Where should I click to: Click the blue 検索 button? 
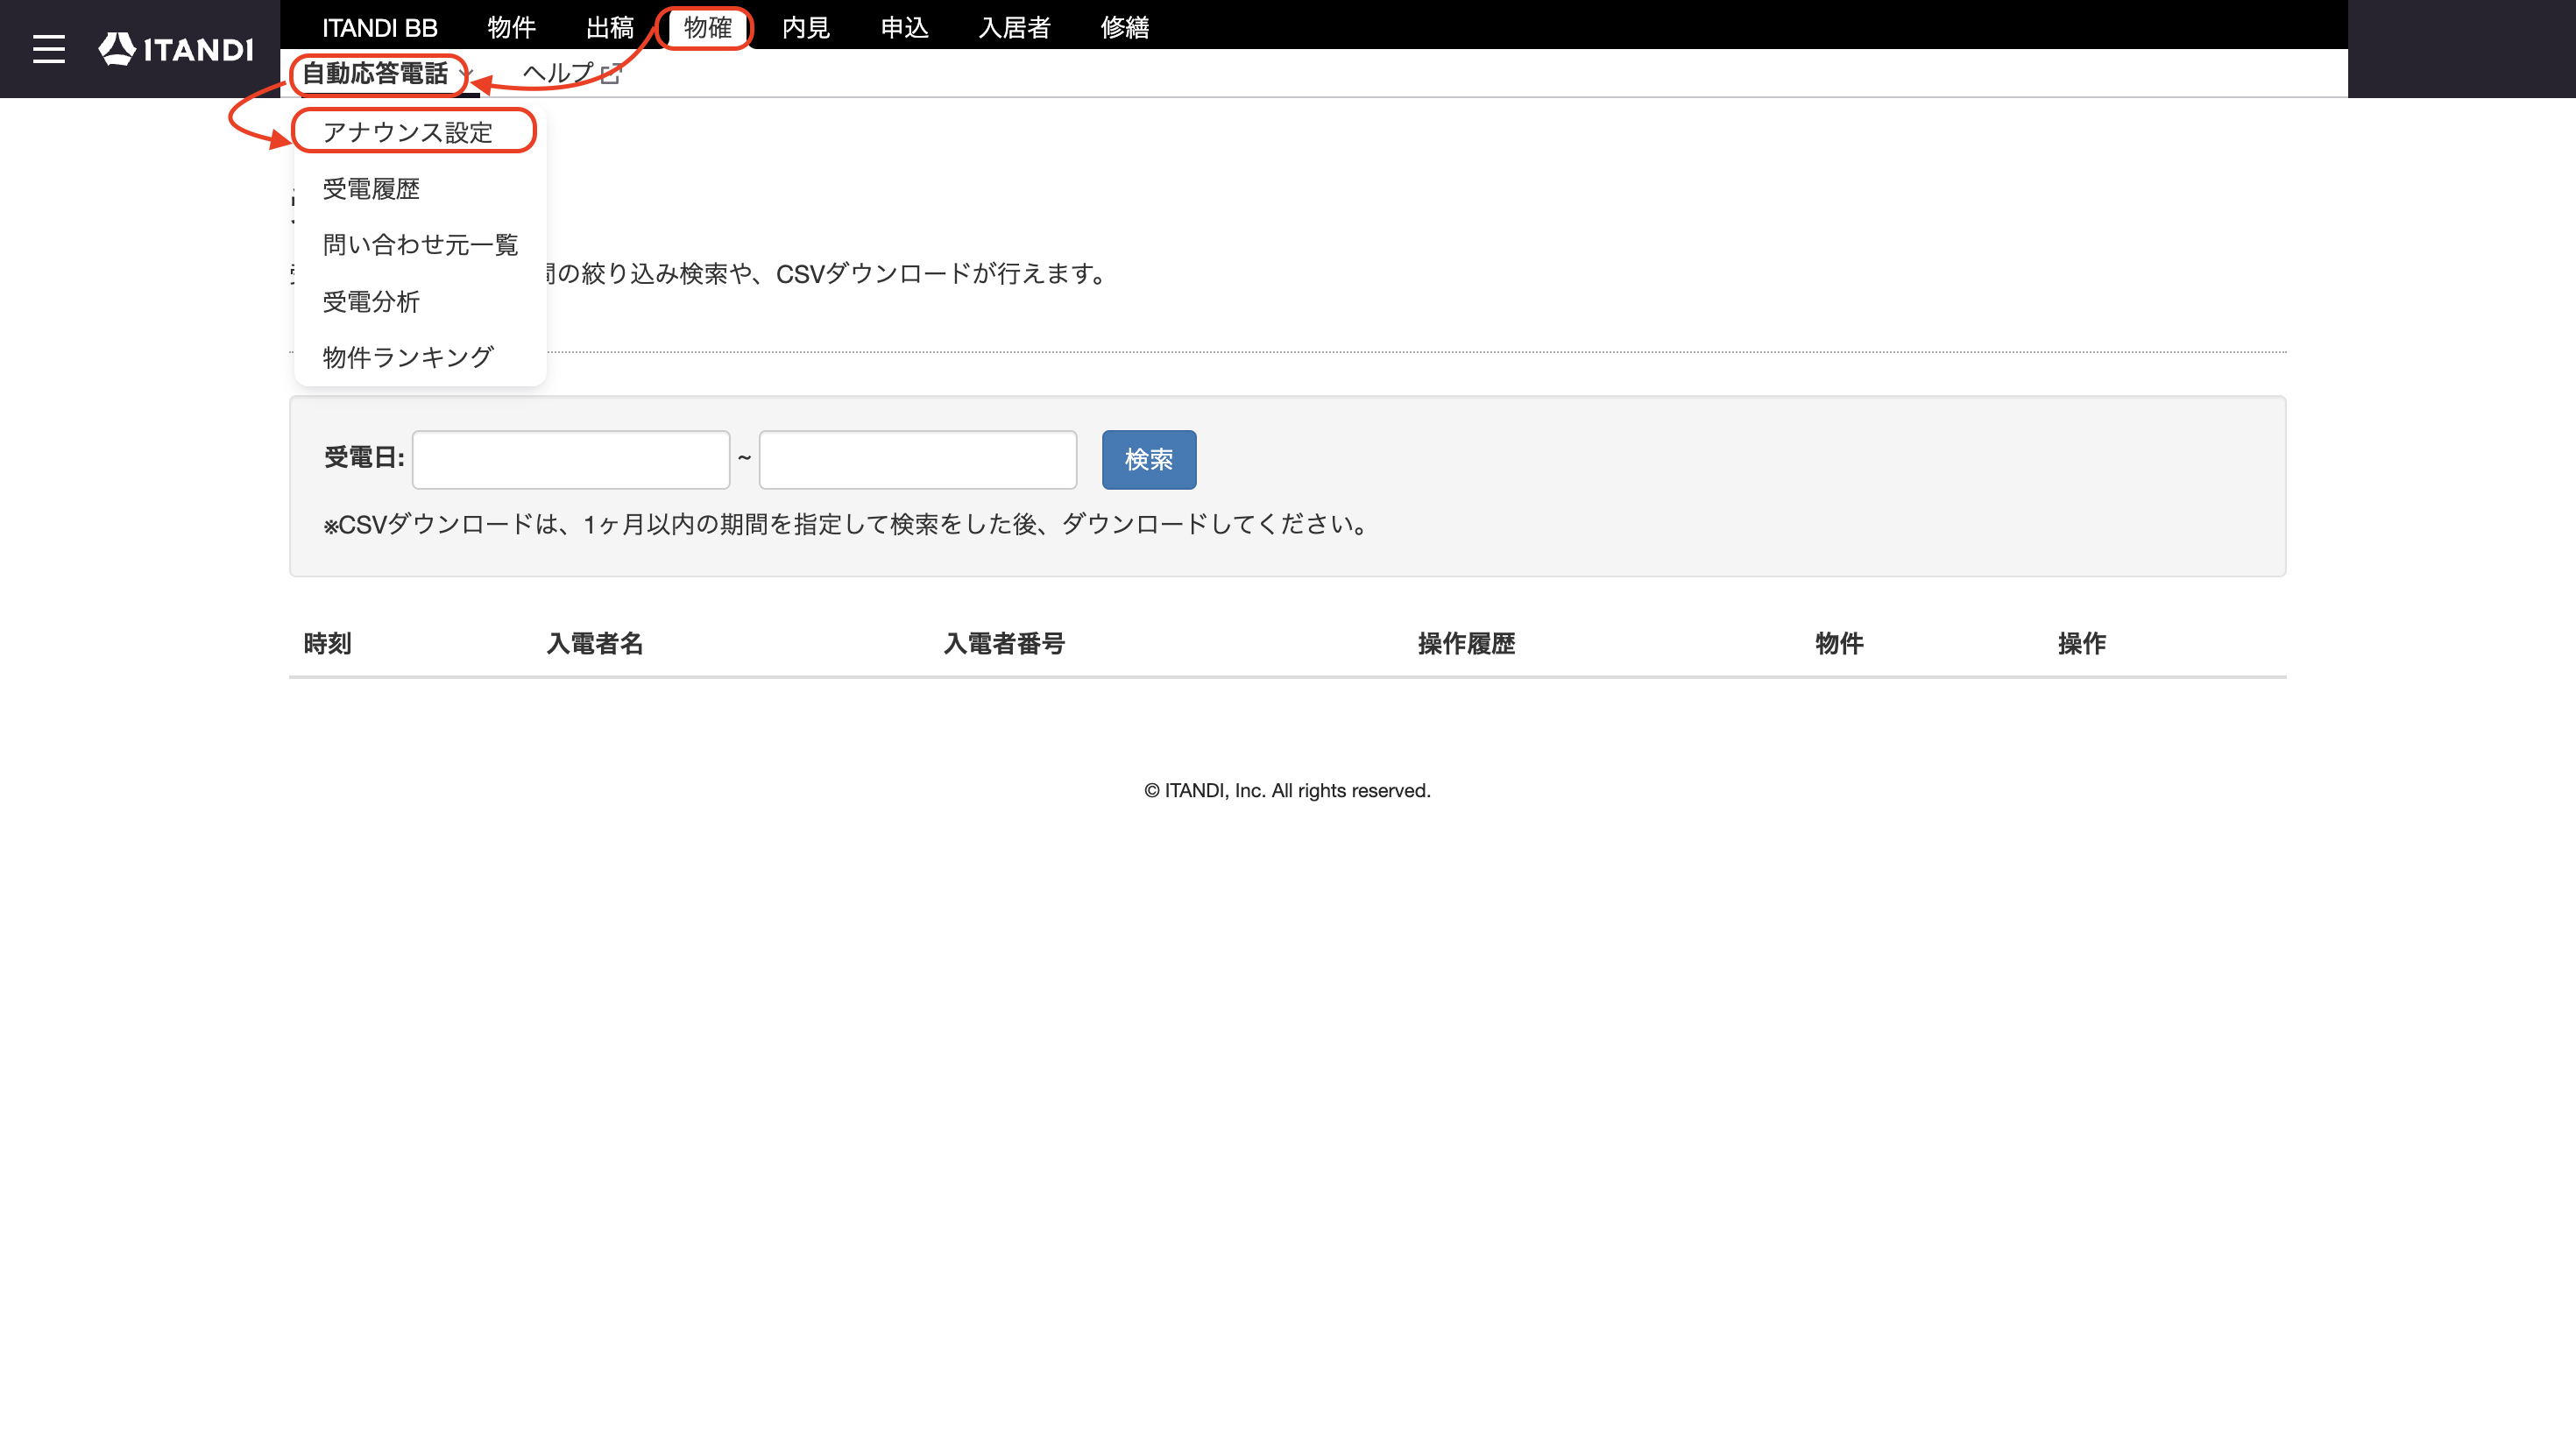[1148, 459]
